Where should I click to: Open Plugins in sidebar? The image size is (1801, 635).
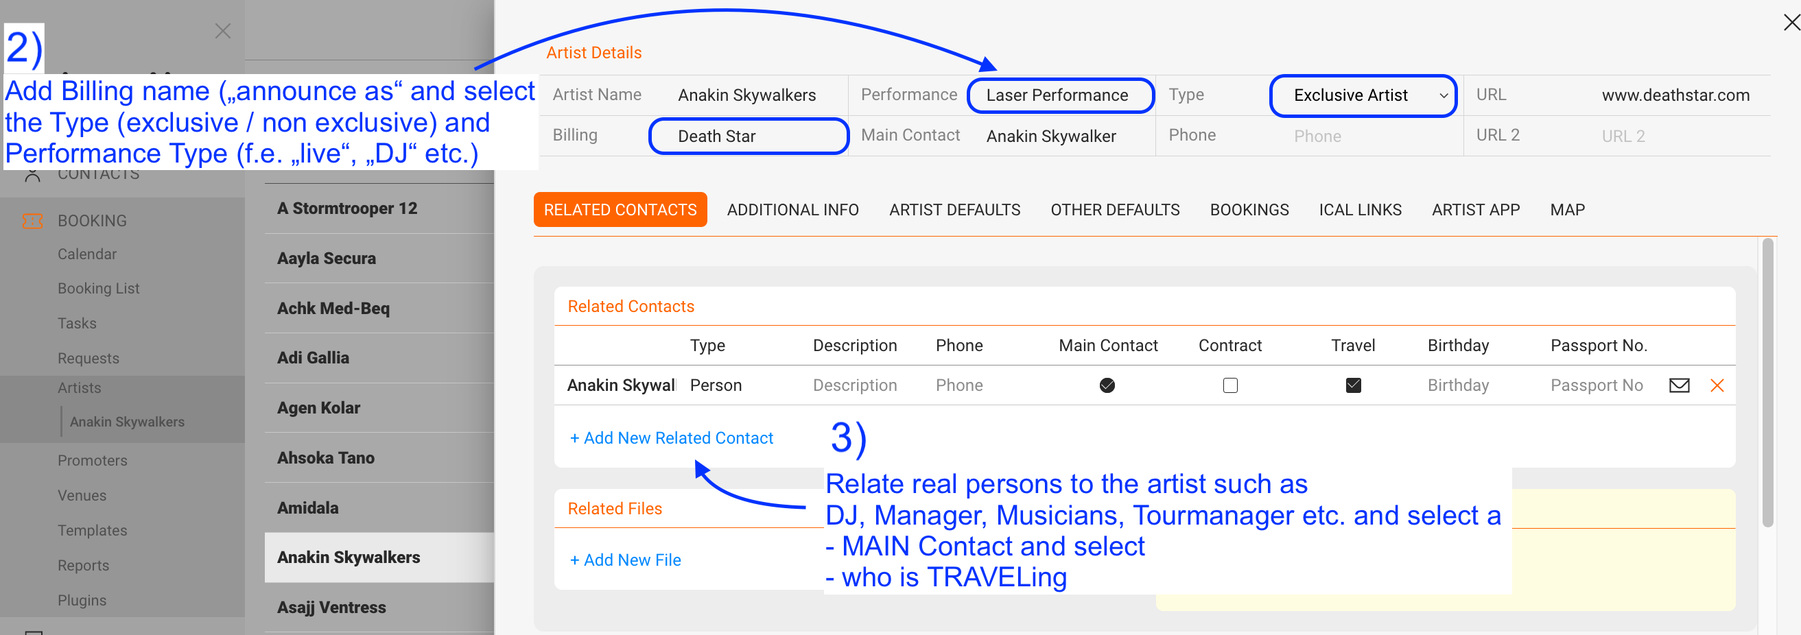pos(82,600)
